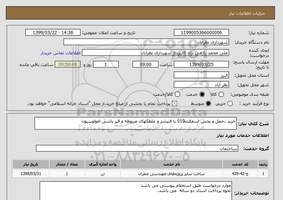Screen dimensions: 283x200
Task: Click the general need description text box
Action: click(x=136, y=123)
